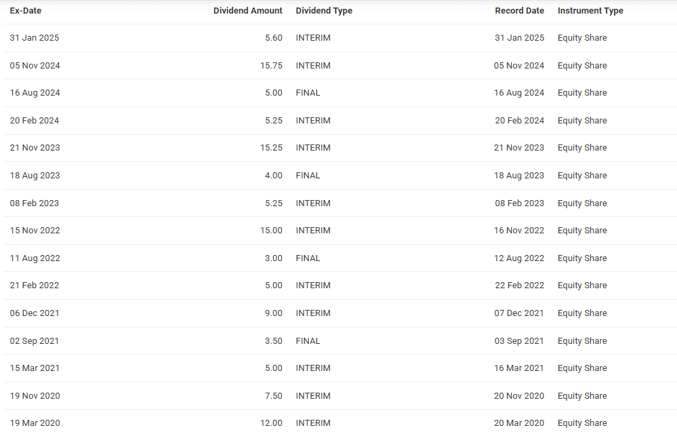677x432 pixels.
Task: Click the 16 Nov 2022 record date
Action: coord(519,231)
